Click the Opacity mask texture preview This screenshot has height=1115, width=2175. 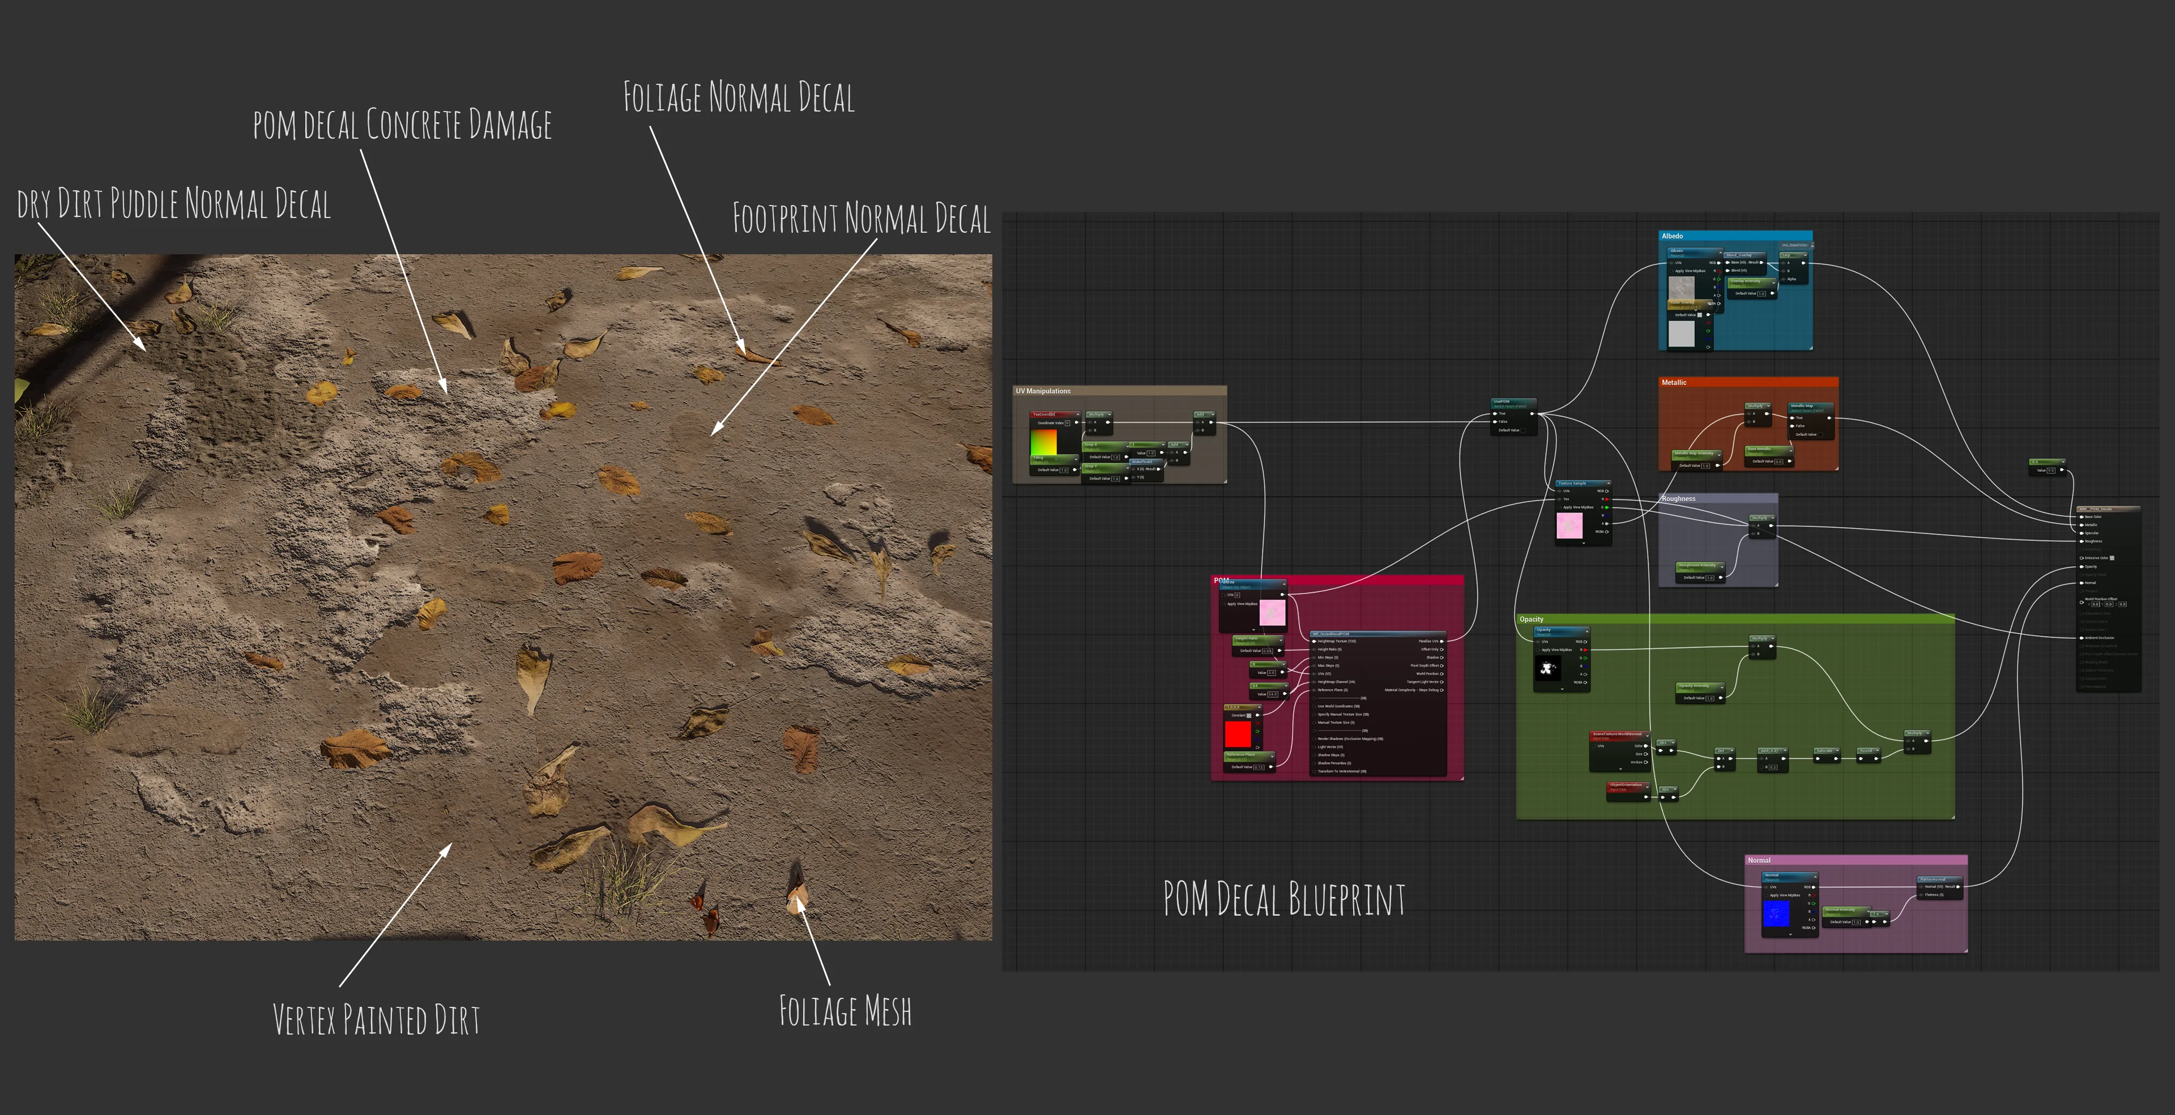(x=1549, y=669)
